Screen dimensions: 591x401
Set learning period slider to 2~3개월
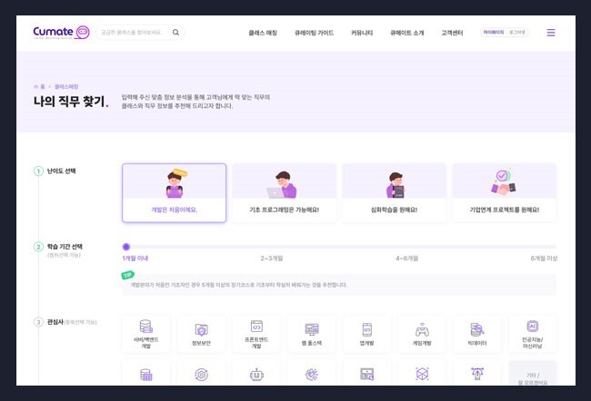point(271,247)
